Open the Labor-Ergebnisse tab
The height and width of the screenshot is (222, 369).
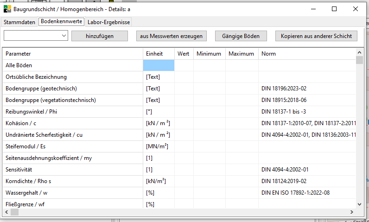coord(109,22)
